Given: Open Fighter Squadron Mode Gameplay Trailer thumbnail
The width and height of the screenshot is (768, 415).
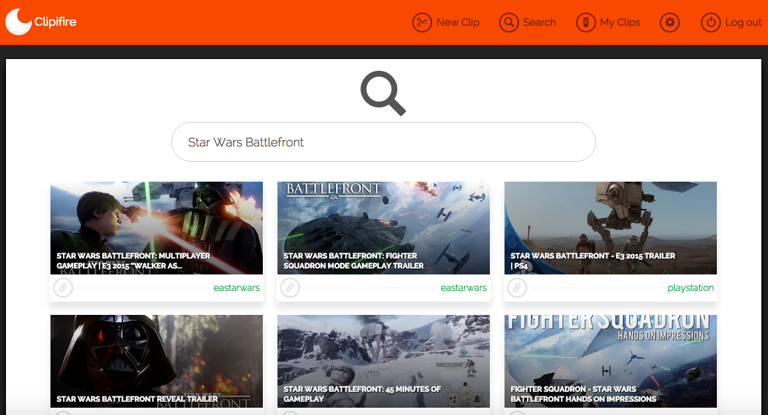Looking at the screenshot, I should [x=384, y=228].
